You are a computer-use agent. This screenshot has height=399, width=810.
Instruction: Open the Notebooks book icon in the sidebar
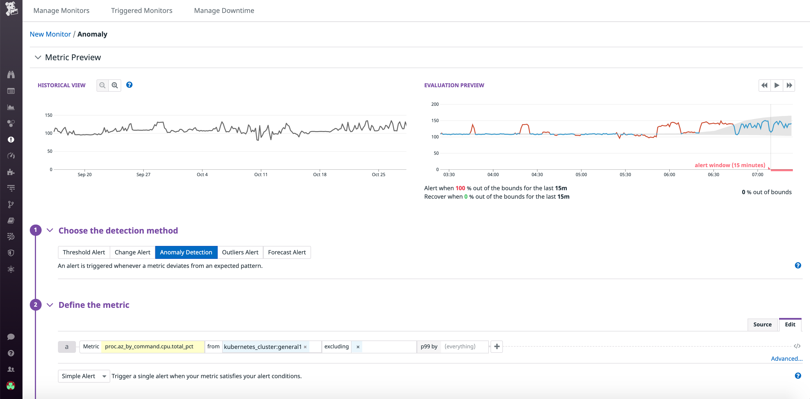11,220
